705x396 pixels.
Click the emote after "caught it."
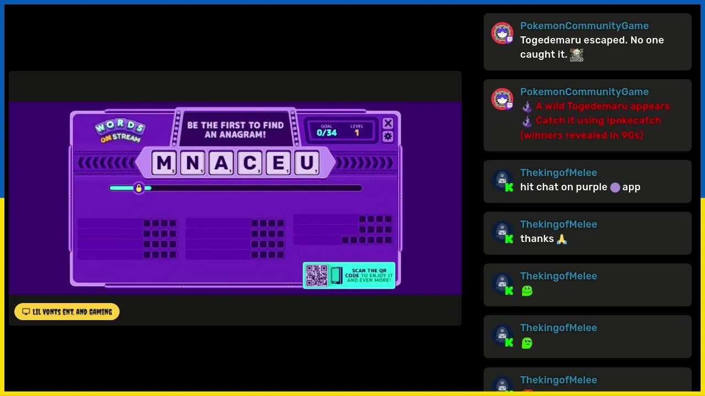[577, 54]
